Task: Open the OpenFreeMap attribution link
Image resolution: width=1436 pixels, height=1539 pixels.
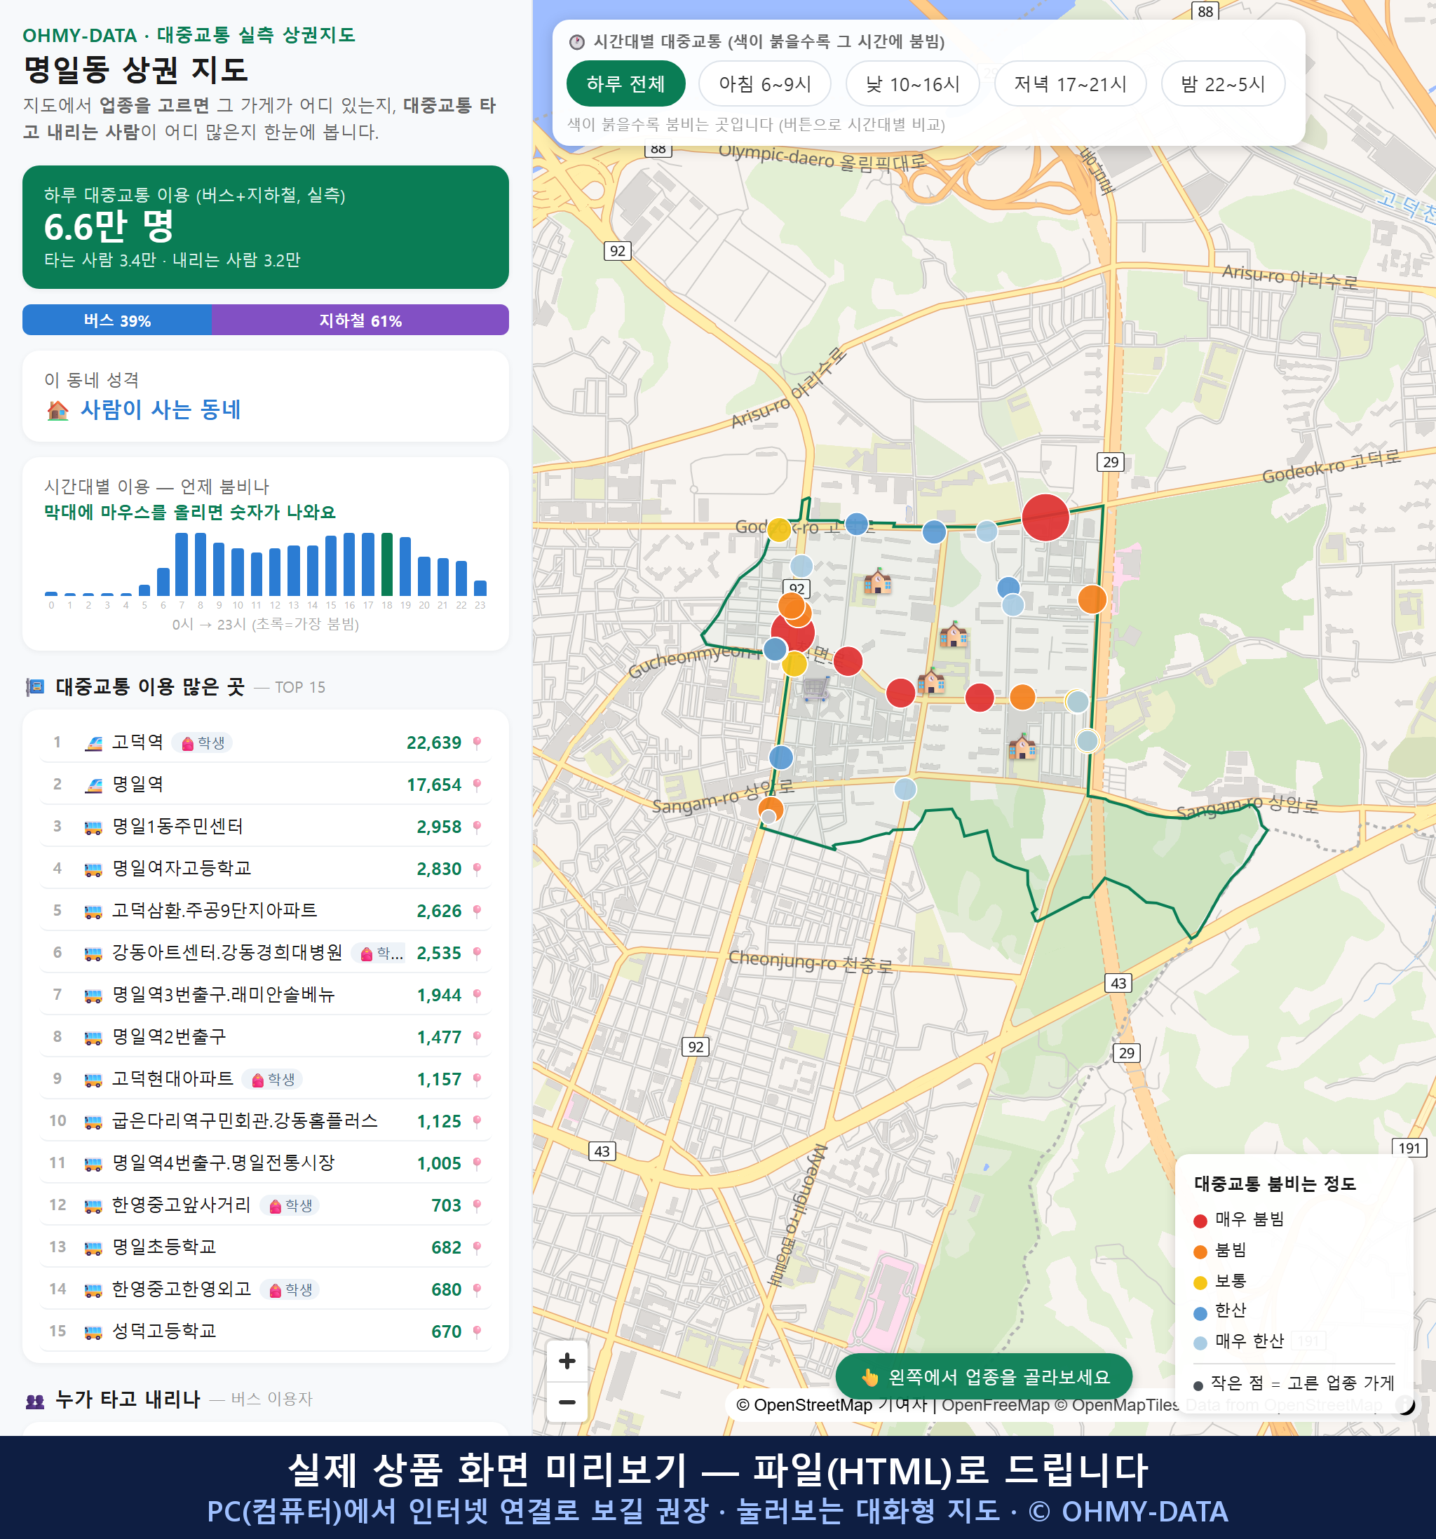Action: pyautogui.click(x=996, y=1405)
